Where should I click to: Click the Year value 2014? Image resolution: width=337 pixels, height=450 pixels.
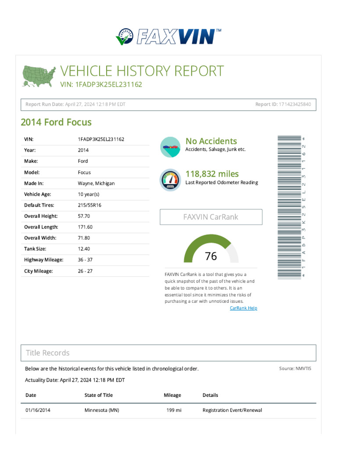click(x=83, y=150)
